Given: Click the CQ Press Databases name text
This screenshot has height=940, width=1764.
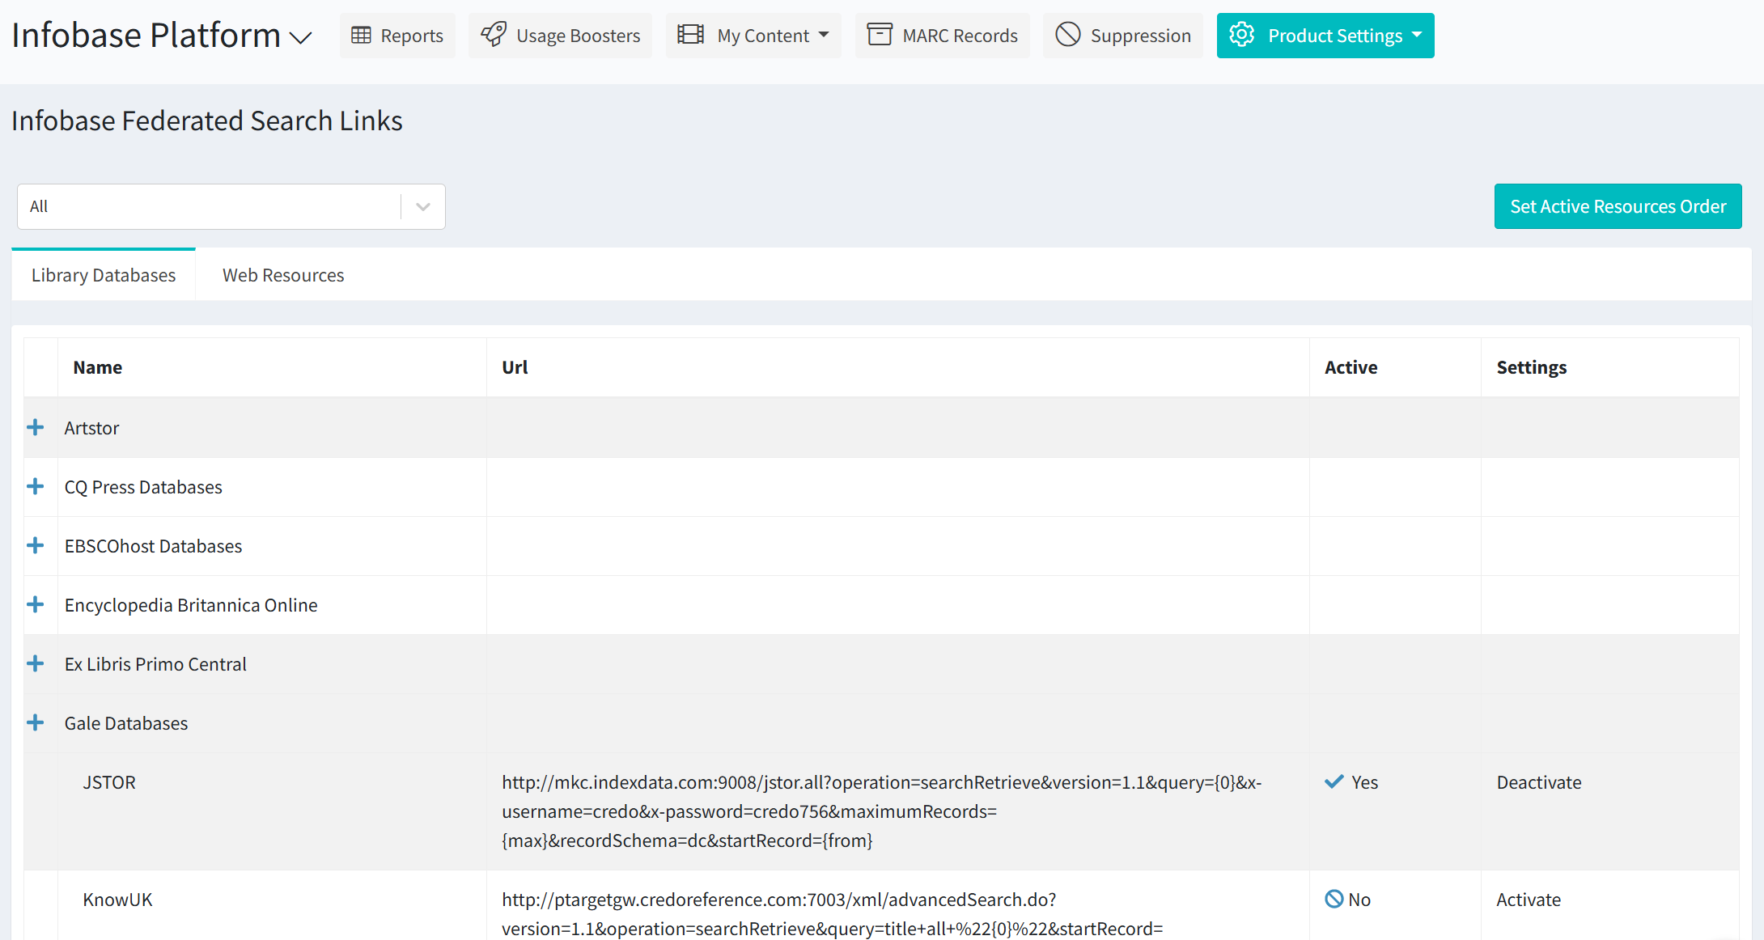Looking at the screenshot, I should (143, 487).
